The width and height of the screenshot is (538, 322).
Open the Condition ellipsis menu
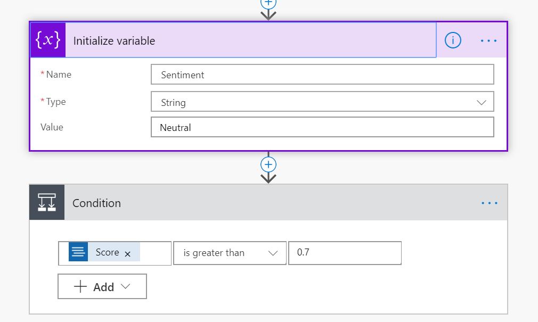click(489, 203)
